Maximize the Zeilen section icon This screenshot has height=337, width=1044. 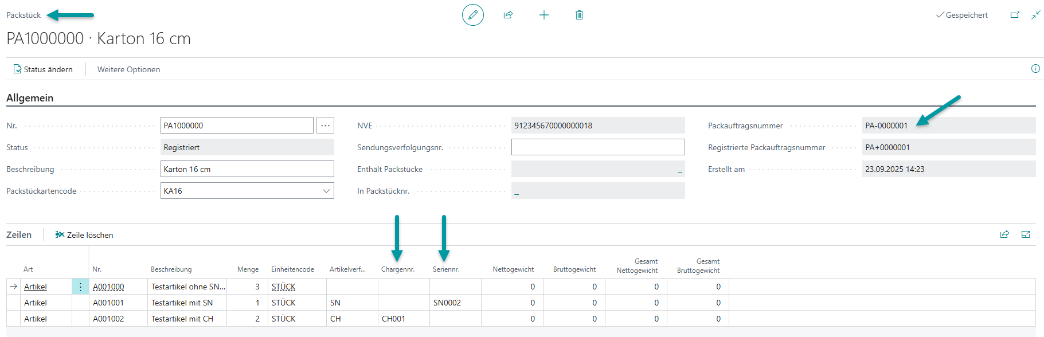click(1026, 234)
